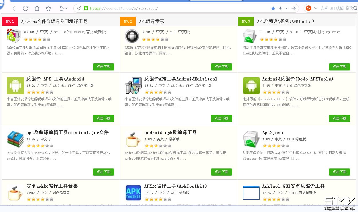Click the android apk反编译工具 coffee cup icon
The width and height of the screenshot is (358, 212).
point(133,139)
